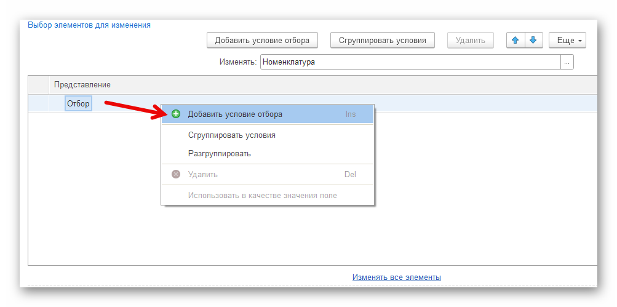Click the move up arrow icon
Image resolution: width=617 pixels, height=307 pixels.
(515, 40)
